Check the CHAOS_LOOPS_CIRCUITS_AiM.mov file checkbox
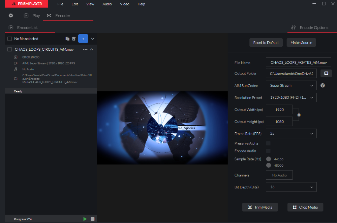 pos(9,49)
